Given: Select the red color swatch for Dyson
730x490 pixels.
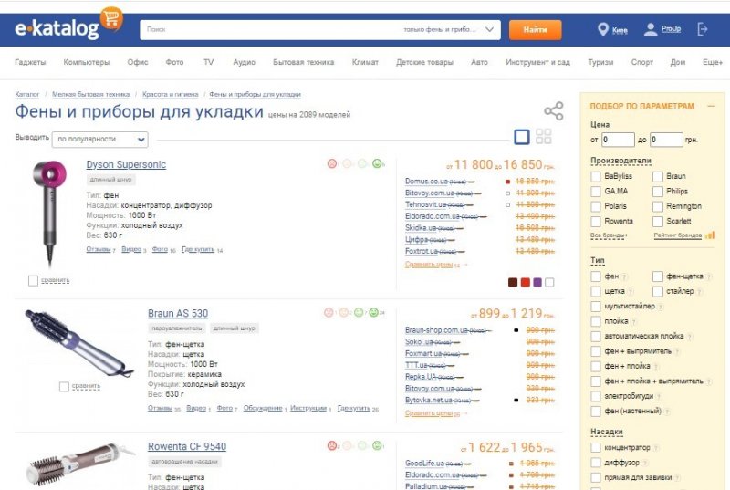Looking at the screenshot, I should coord(526,283).
